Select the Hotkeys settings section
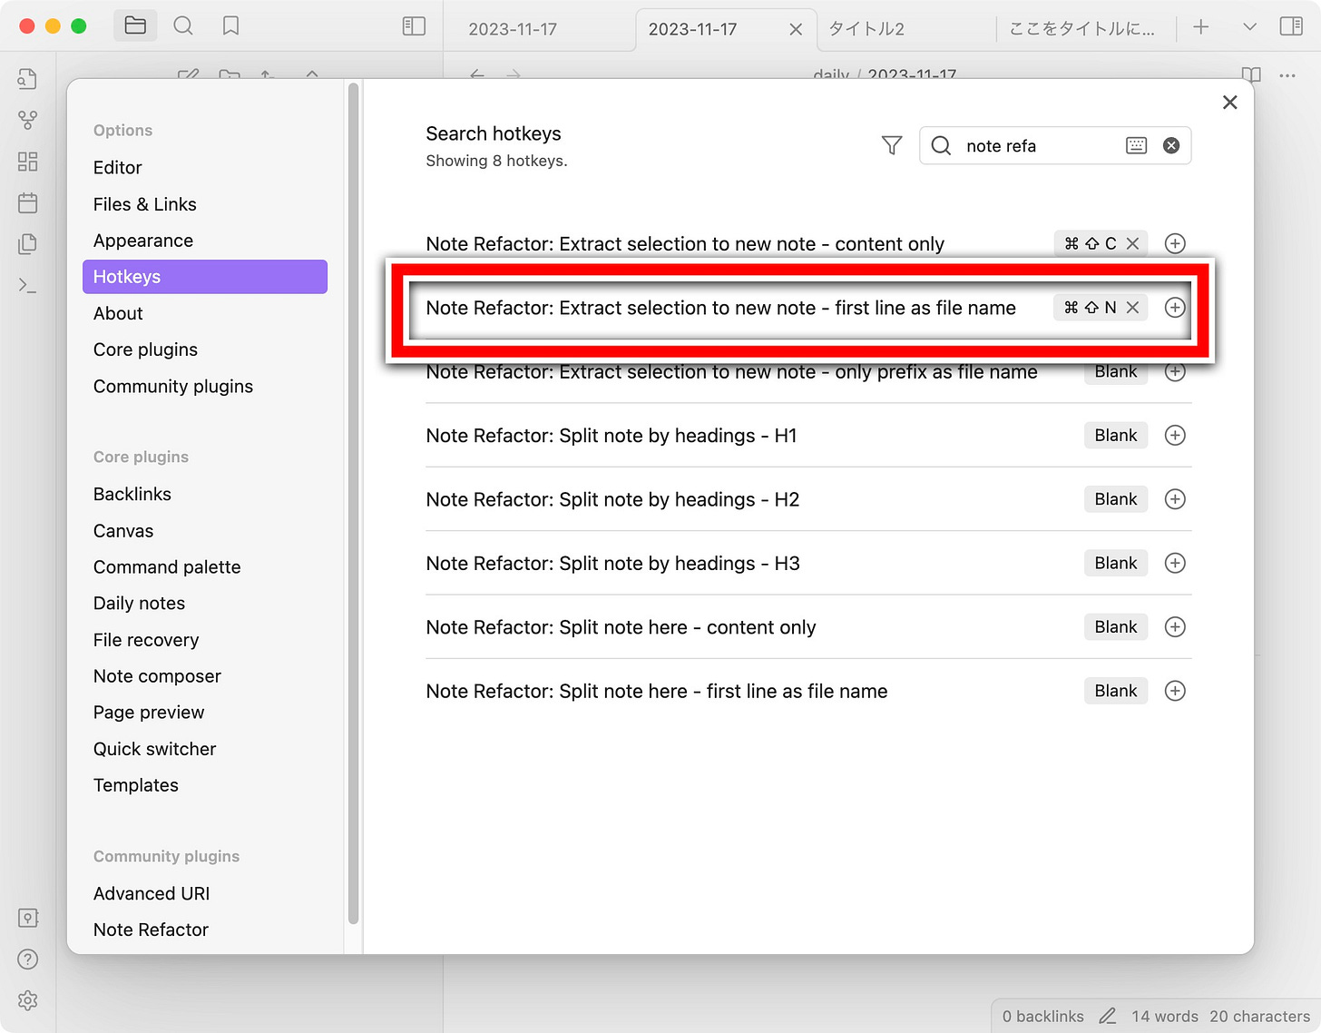This screenshot has width=1321, height=1033. [x=205, y=277]
